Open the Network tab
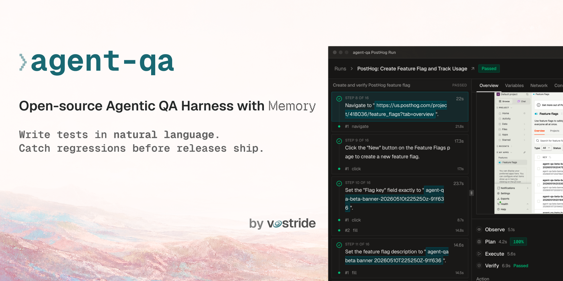This screenshot has height=281, width=563. click(x=539, y=86)
